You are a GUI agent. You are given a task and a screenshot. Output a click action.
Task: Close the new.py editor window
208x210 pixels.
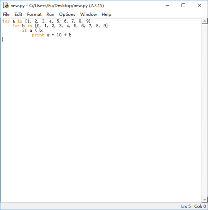[x=199, y=5]
